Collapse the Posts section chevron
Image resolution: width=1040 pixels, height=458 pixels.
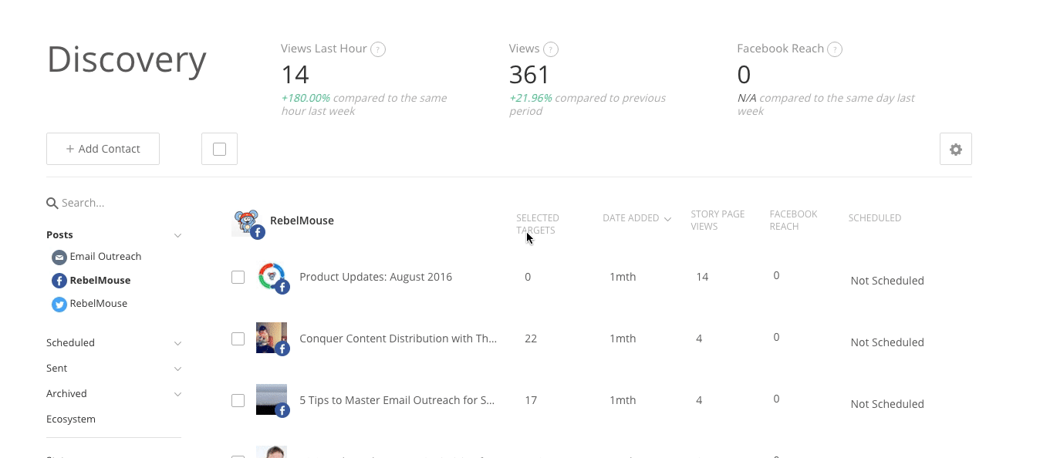click(x=177, y=235)
